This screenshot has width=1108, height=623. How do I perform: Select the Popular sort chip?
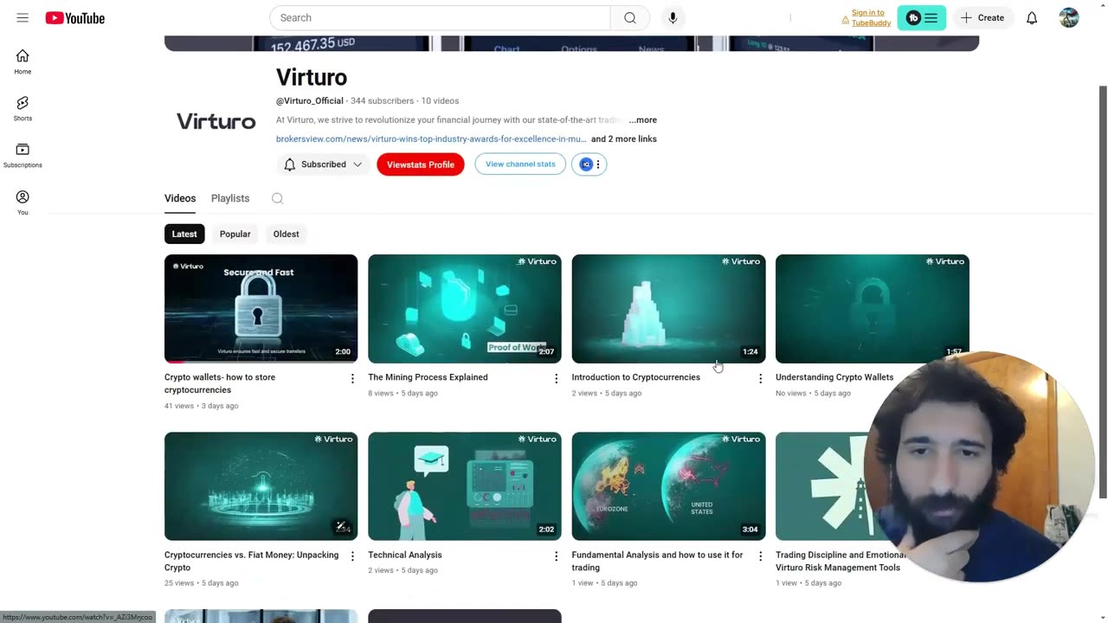pos(235,234)
